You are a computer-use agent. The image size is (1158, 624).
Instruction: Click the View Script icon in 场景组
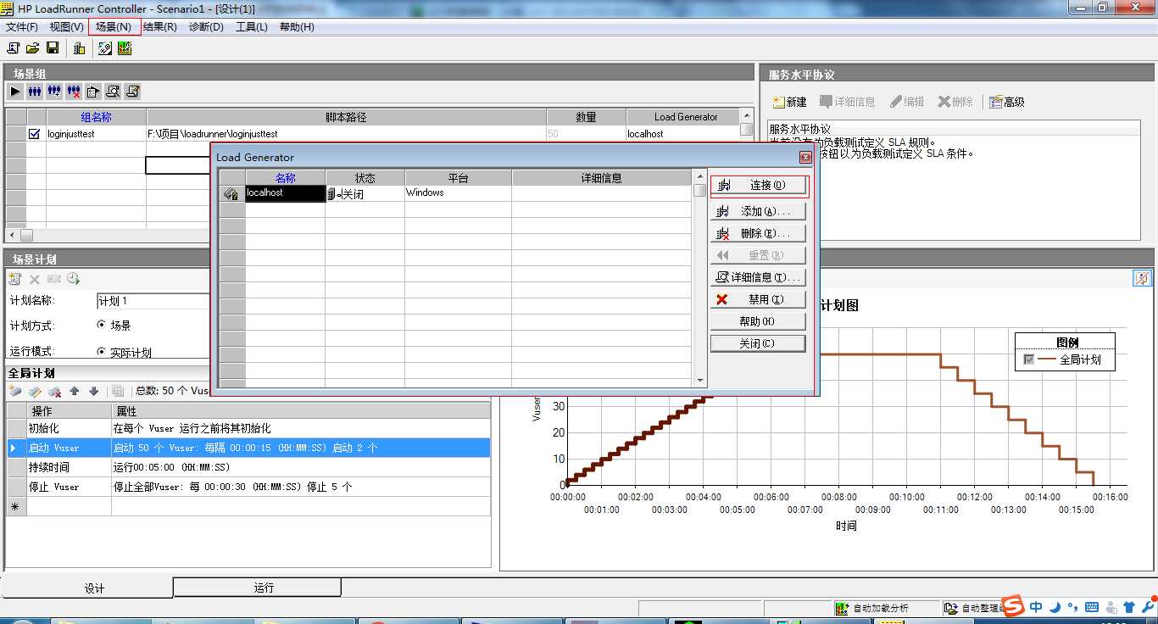(x=132, y=91)
